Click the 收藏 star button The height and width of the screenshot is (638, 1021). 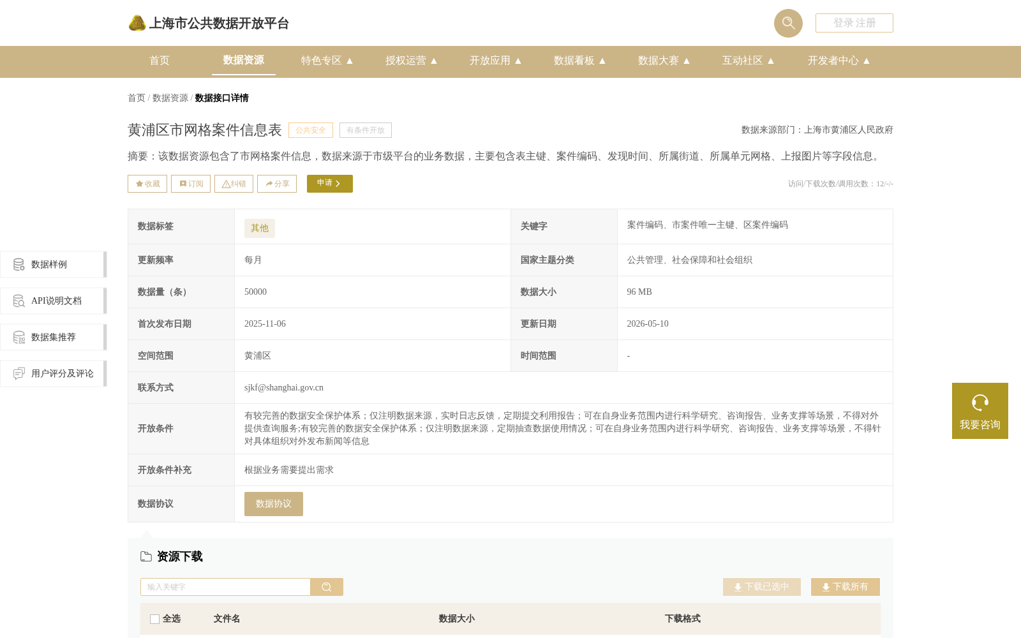coord(147,184)
